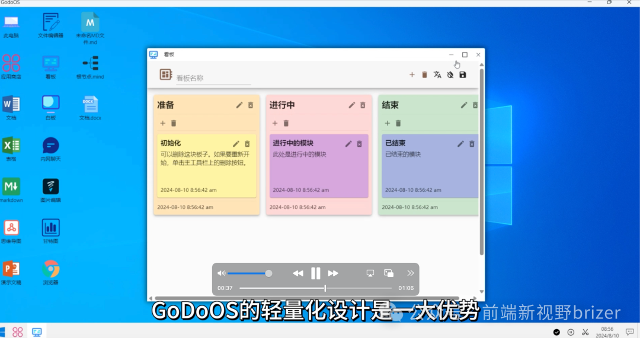Viewport: 640px width, 338px height.
Task: Edit the 准备 column title
Action: pos(239,105)
